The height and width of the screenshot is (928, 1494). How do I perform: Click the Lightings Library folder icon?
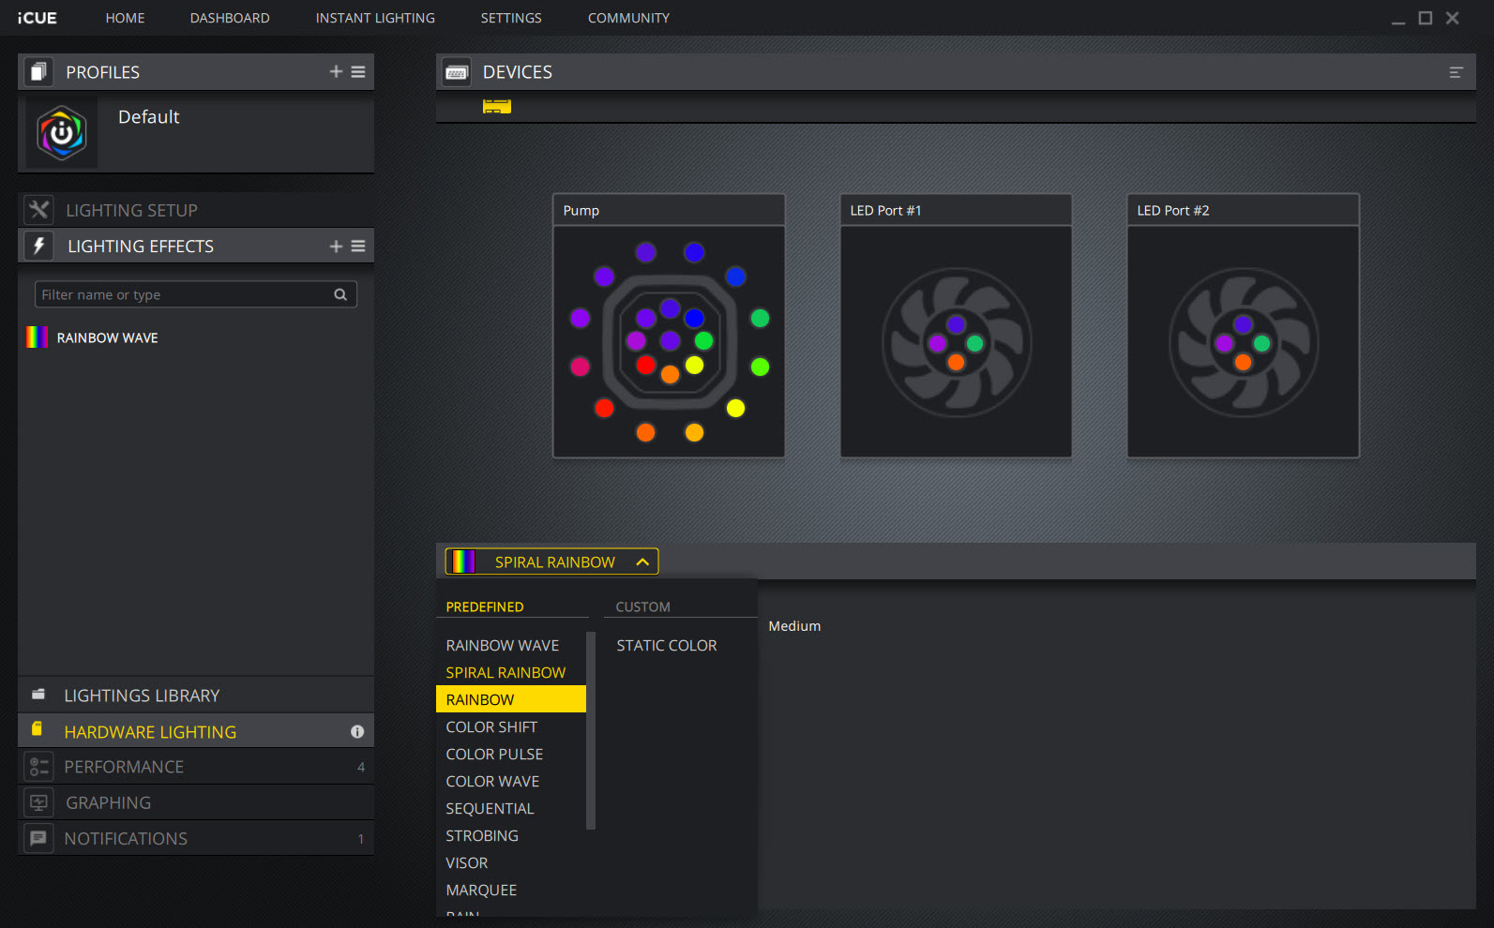38,695
